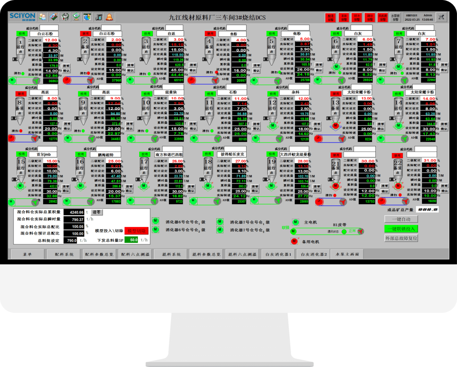Click the 外部总故障复位 button
Image resolution: width=457 pixels, height=367 pixels.
click(401, 238)
